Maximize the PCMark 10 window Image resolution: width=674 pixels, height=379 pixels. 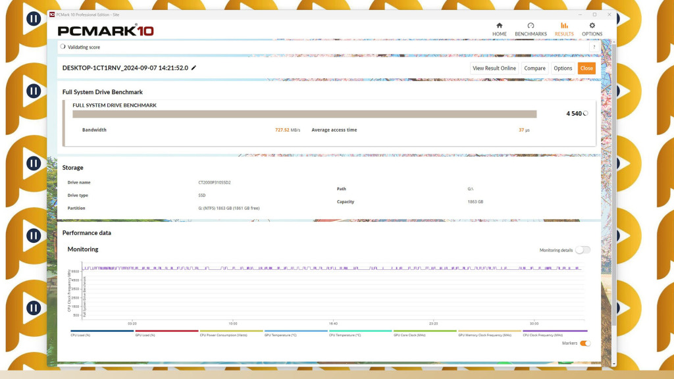pyautogui.click(x=594, y=14)
